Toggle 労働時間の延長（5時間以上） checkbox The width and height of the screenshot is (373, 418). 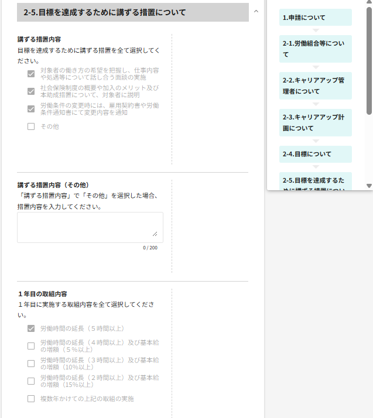click(31, 328)
